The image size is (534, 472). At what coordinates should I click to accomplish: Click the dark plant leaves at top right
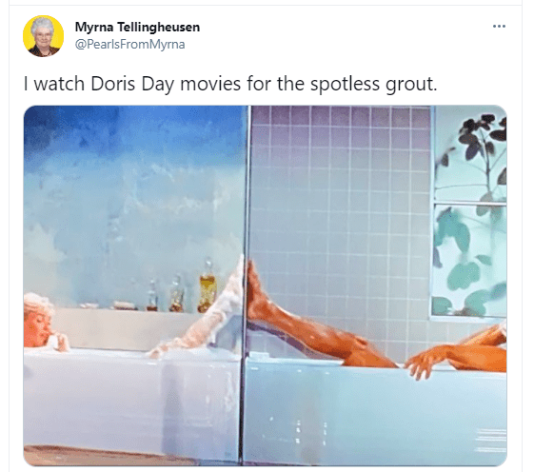coord(482,134)
